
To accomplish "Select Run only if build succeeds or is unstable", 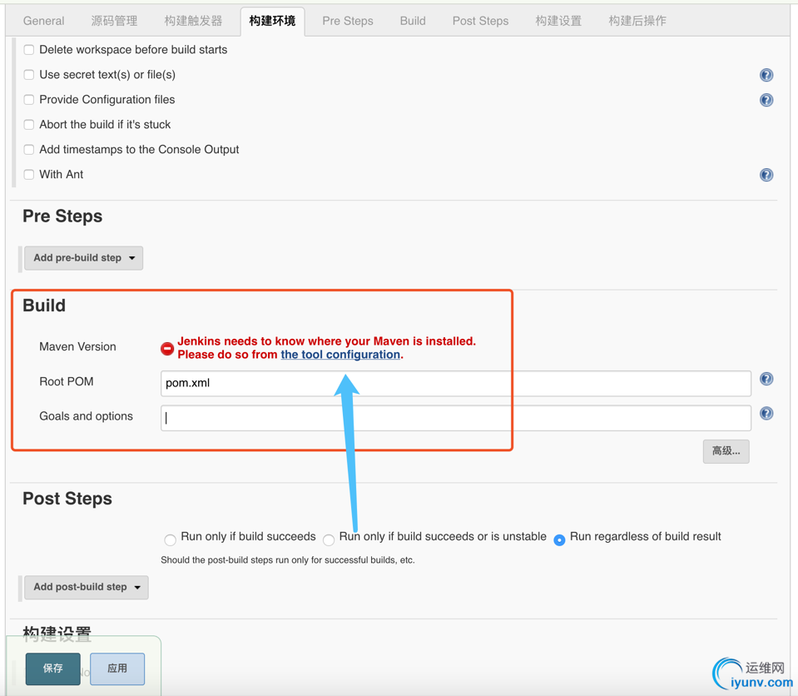I will click(329, 539).
